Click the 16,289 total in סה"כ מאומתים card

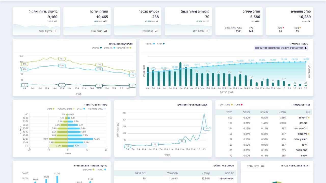305,17
